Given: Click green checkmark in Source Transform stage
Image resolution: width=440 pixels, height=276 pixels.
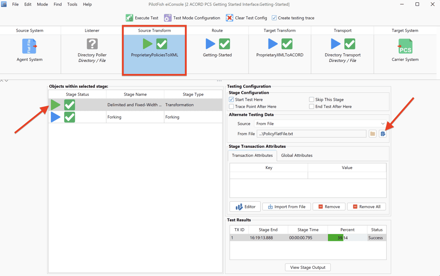Looking at the screenshot, I should click(x=162, y=44).
